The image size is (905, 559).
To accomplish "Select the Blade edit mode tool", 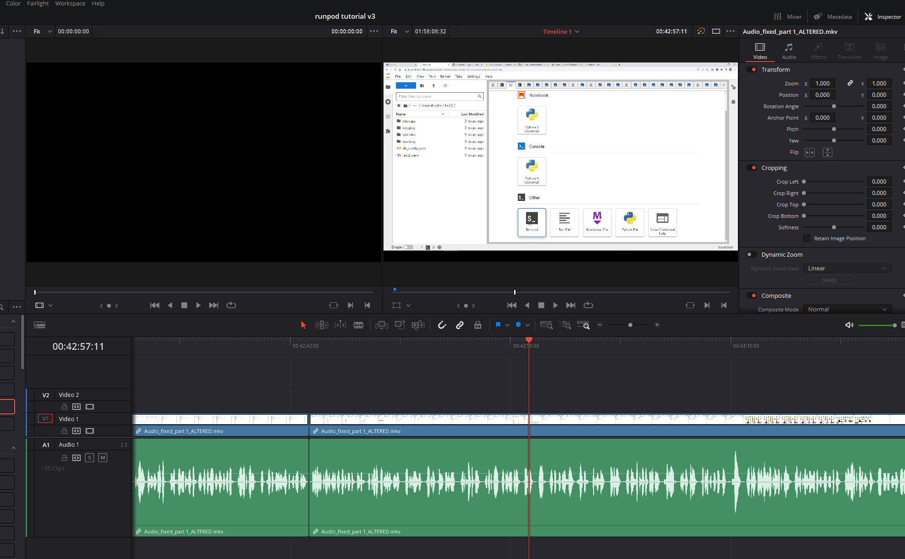I will tap(358, 325).
